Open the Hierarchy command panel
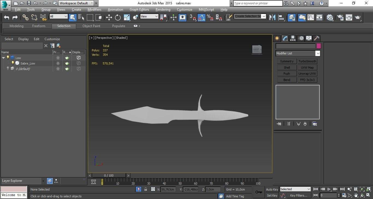Image resolution: width=373 pixels, height=199 pixels. (x=293, y=38)
